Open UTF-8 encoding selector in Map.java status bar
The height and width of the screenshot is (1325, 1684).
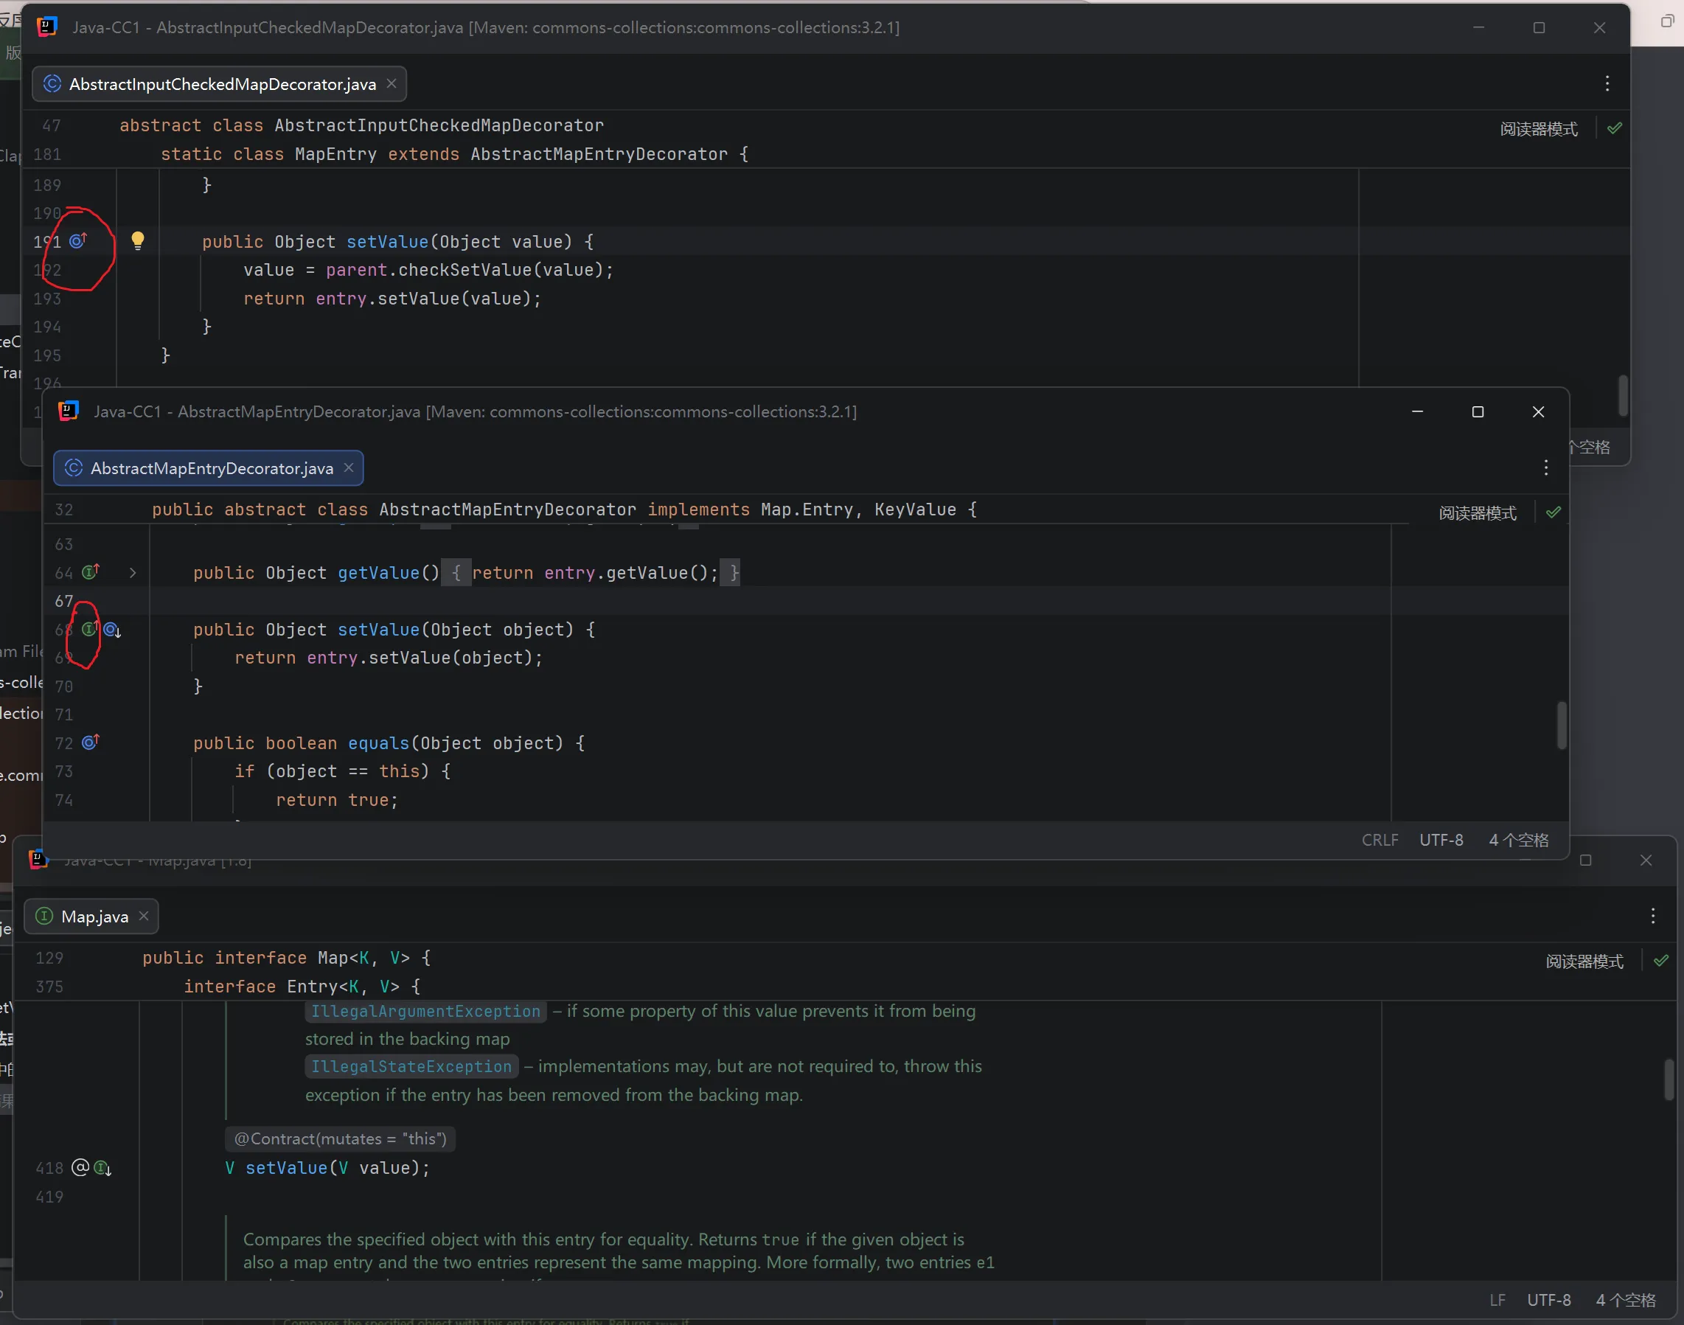point(1548,1299)
